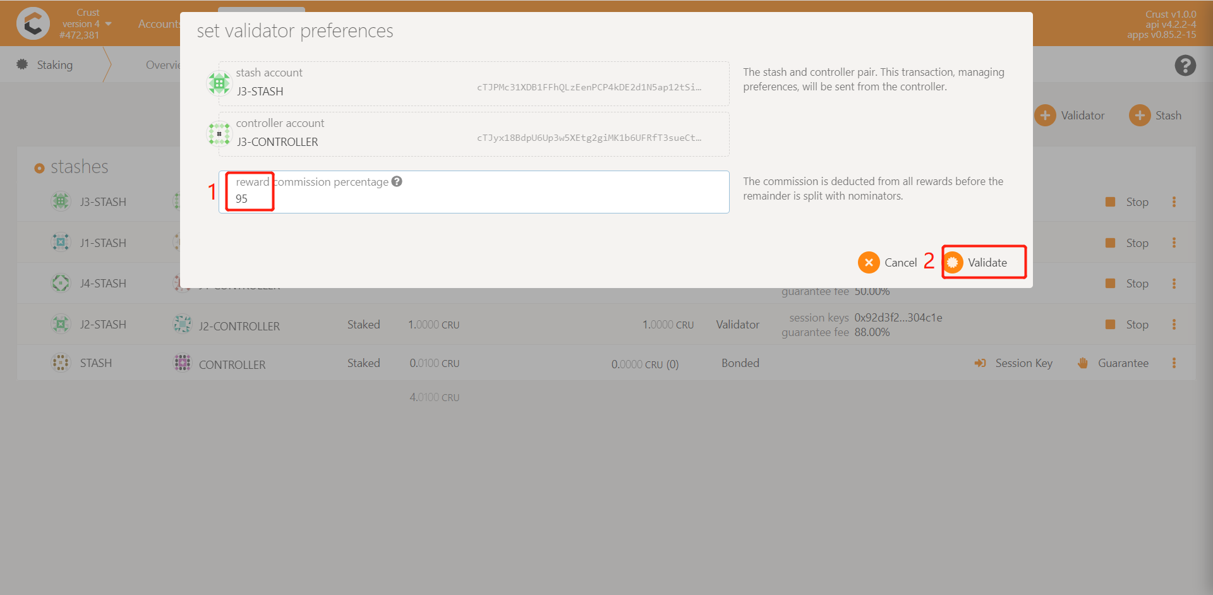The height and width of the screenshot is (595, 1213).
Task: Click the J3-STASH identicon in stashes list
Action: pos(61,201)
